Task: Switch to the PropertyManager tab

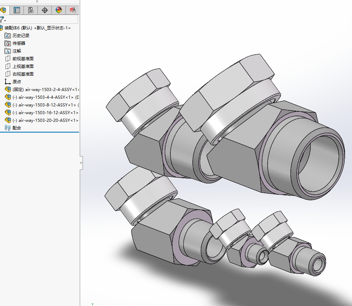Action: (16, 10)
